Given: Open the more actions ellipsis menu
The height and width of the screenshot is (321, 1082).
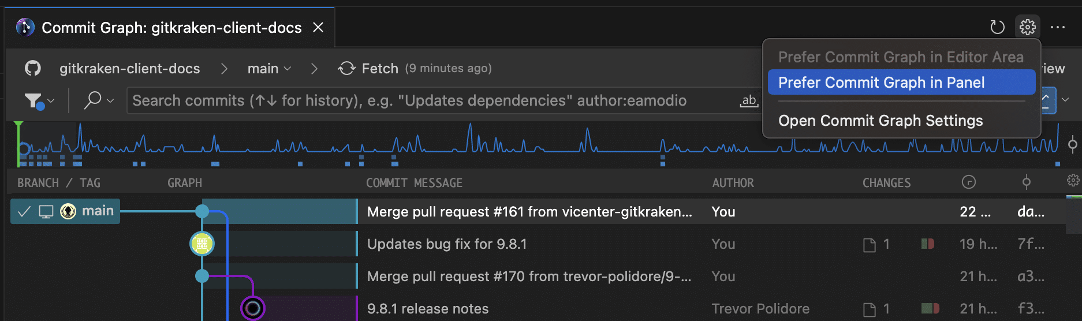Looking at the screenshot, I should (x=1058, y=27).
